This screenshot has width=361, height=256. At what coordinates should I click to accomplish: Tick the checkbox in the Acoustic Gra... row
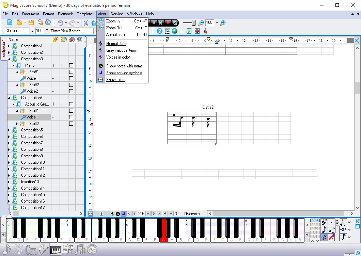(x=71, y=104)
